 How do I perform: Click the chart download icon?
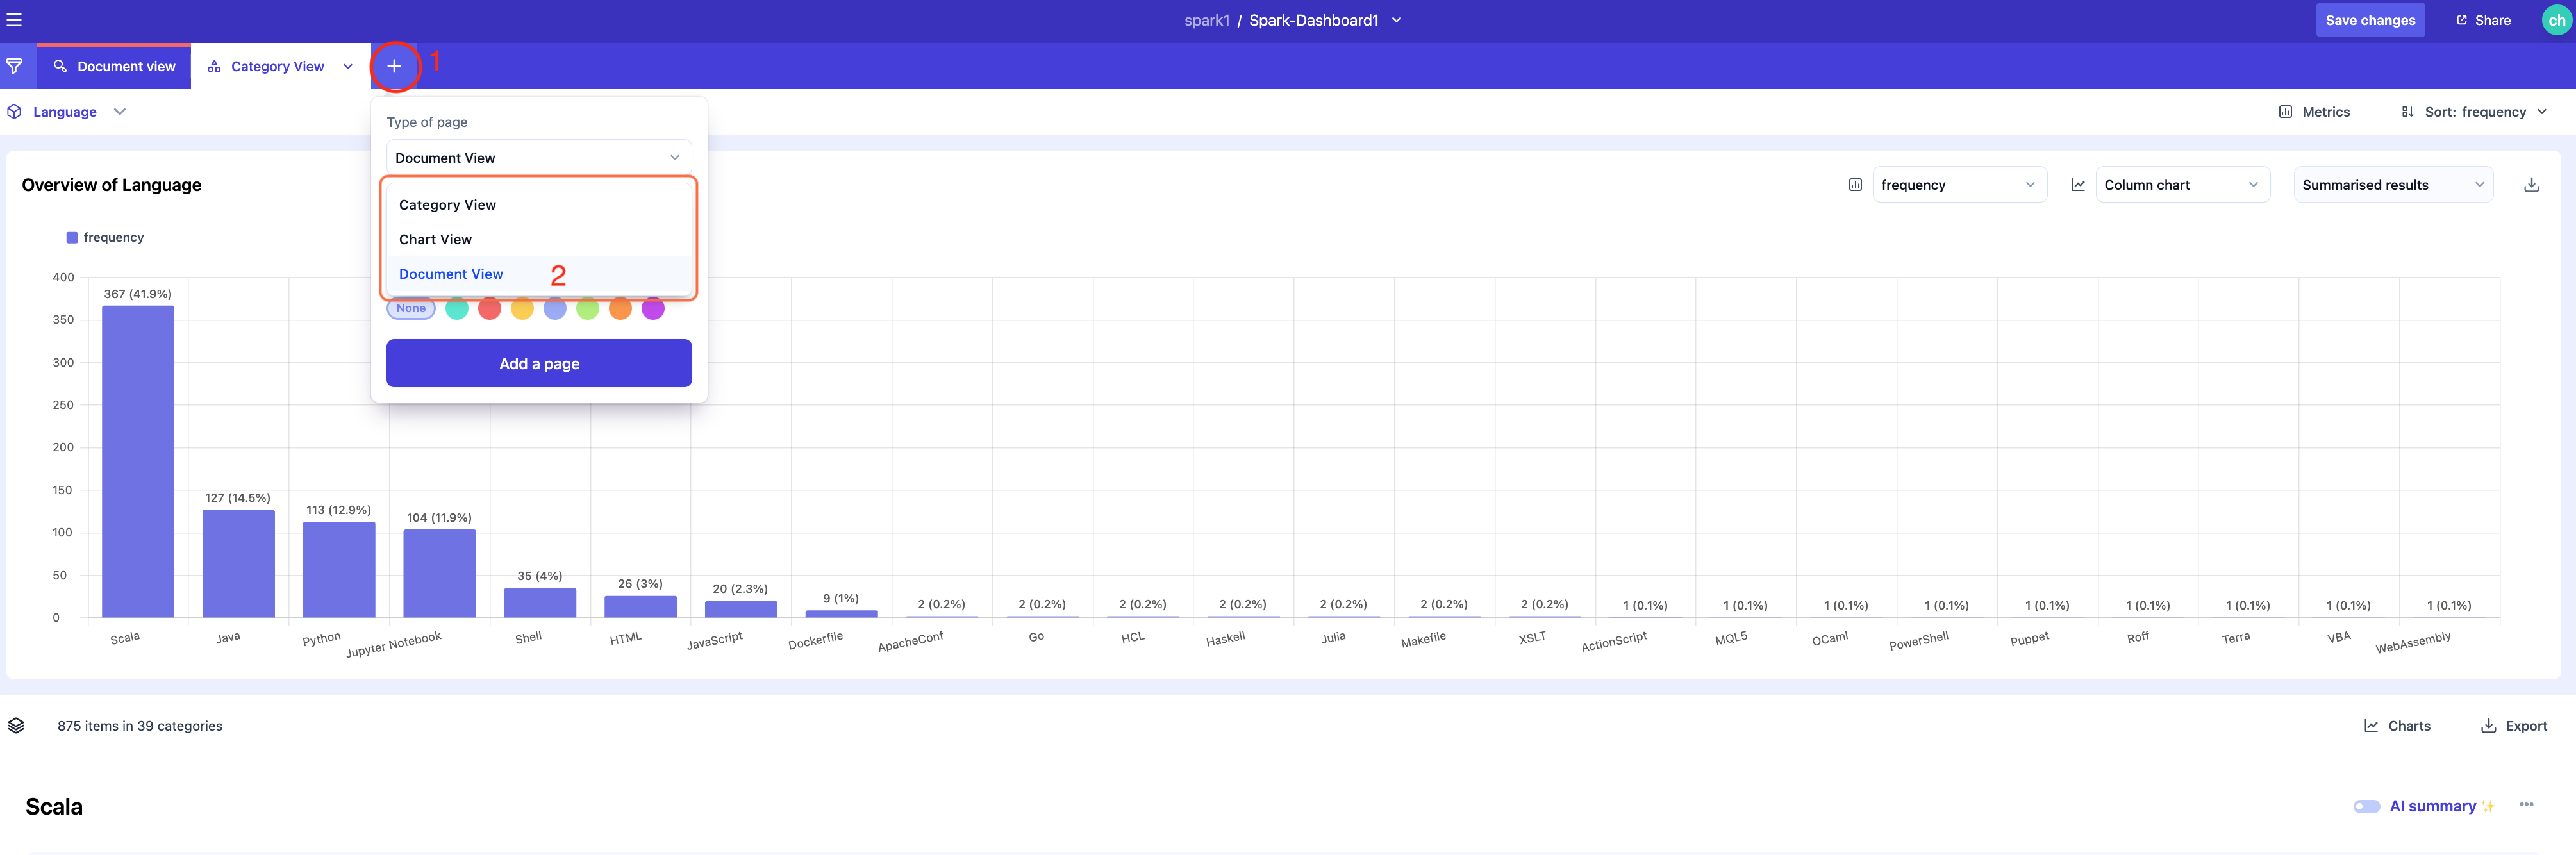[2531, 185]
